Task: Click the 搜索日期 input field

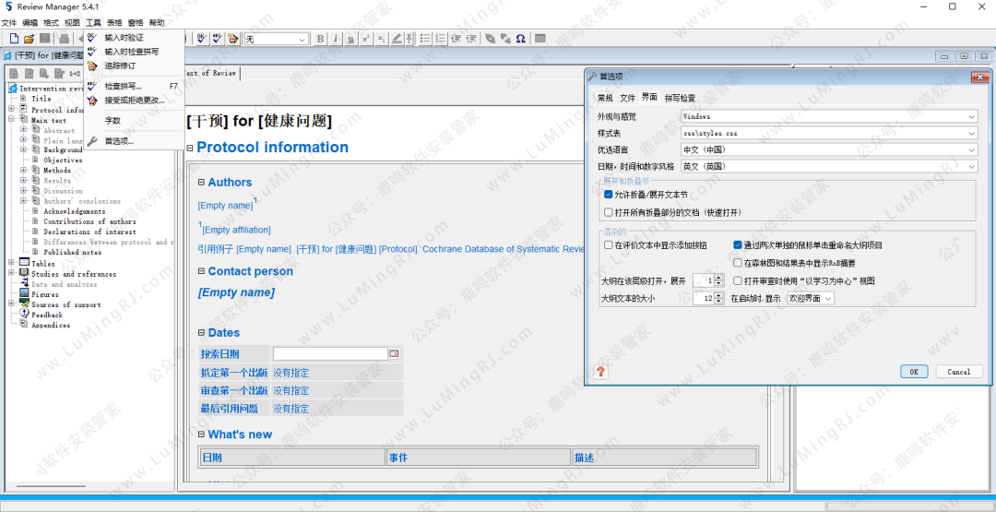Action: click(329, 353)
